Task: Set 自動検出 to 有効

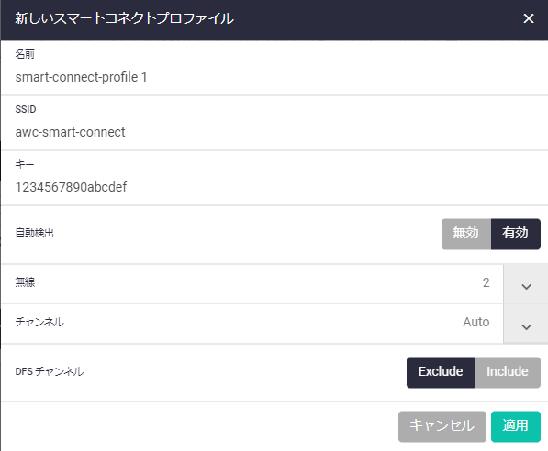Action: 516,234
